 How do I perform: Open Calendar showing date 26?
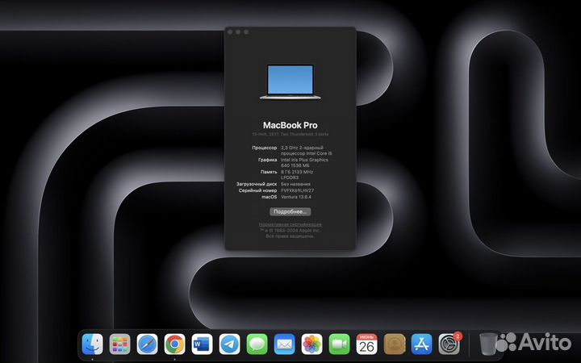click(366, 344)
